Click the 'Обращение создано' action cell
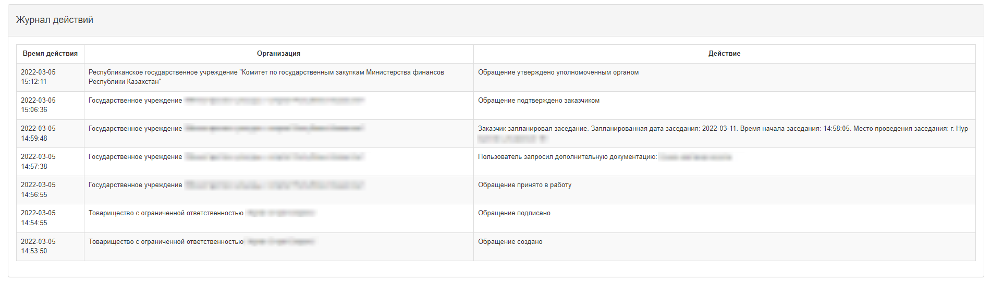Image resolution: width=991 pixels, height=283 pixels. (x=724, y=247)
